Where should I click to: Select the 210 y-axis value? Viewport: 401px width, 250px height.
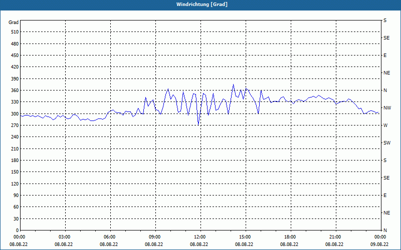point(15,148)
